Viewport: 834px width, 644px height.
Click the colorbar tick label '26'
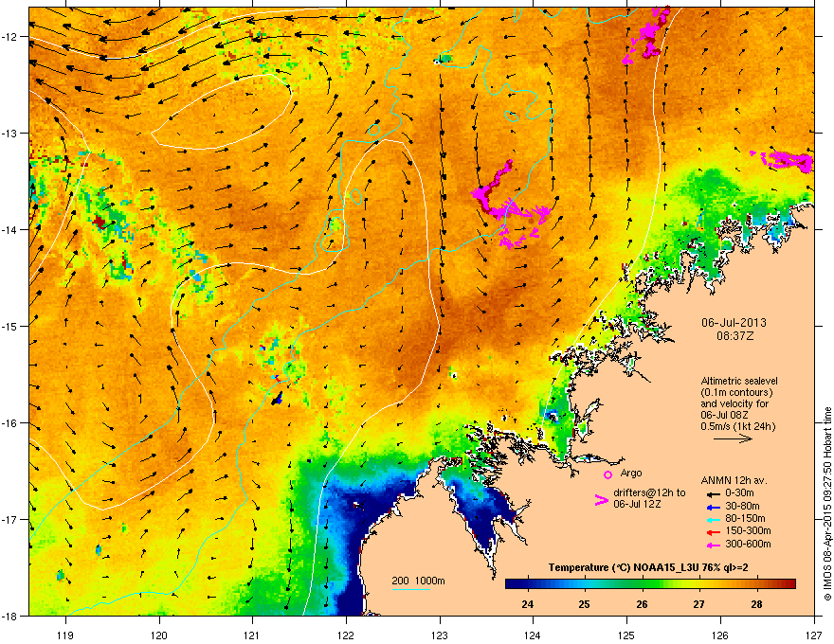pyautogui.click(x=642, y=604)
